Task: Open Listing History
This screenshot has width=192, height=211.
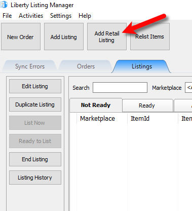Action: pyautogui.click(x=35, y=178)
